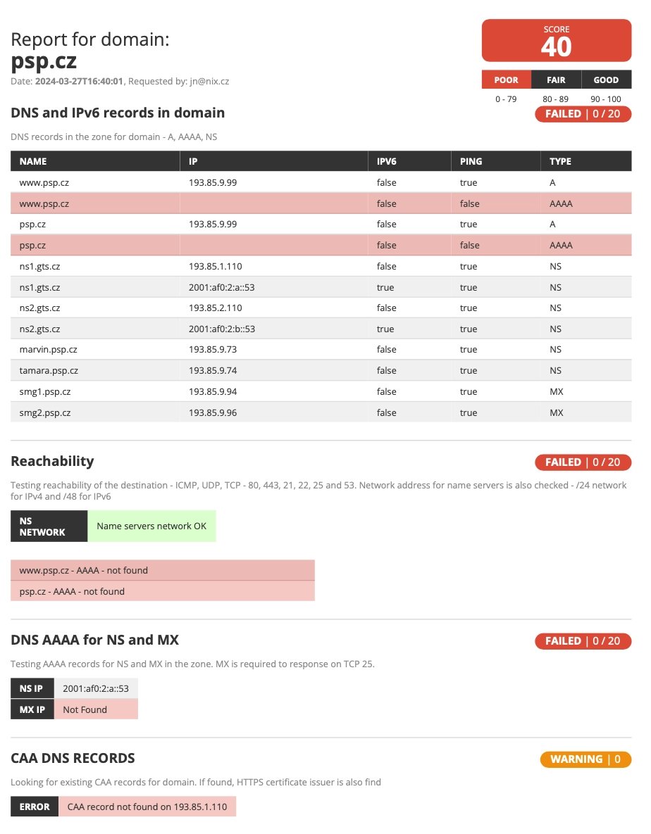Select the GOOD score range label
The width and height of the screenshot is (651, 834).
click(606, 80)
